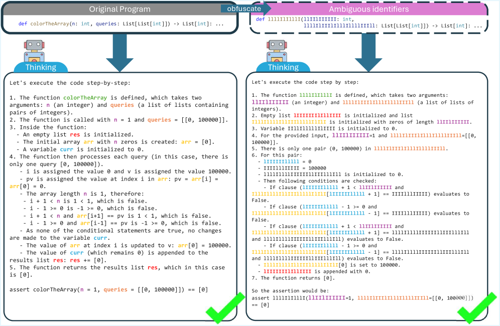Viewport: 500px width, 326px height.
Task: Click "i - 1 >= 0 is -1 >= 0, which is false."
Action: tap(90, 209)
